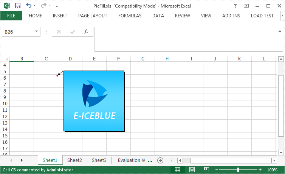This screenshot has width=285, height=174.
Task: Open the undo history dropdown arrow
Action: click(x=34, y=6)
